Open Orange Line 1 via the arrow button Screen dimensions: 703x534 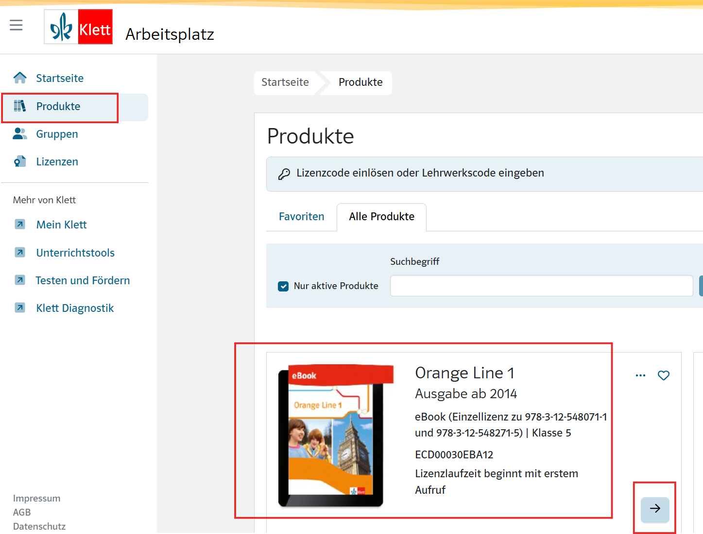click(655, 509)
